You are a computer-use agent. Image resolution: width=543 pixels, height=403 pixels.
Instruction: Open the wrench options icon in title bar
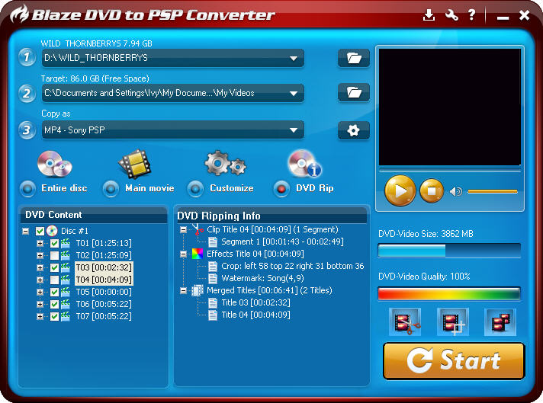click(x=451, y=15)
